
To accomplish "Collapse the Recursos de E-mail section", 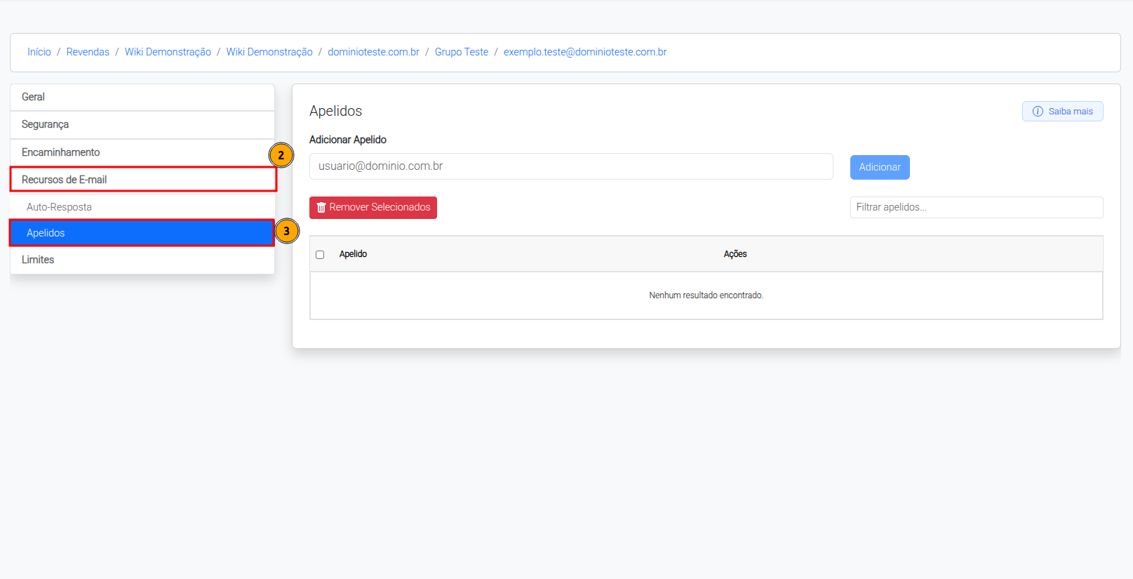I will [143, 180].
